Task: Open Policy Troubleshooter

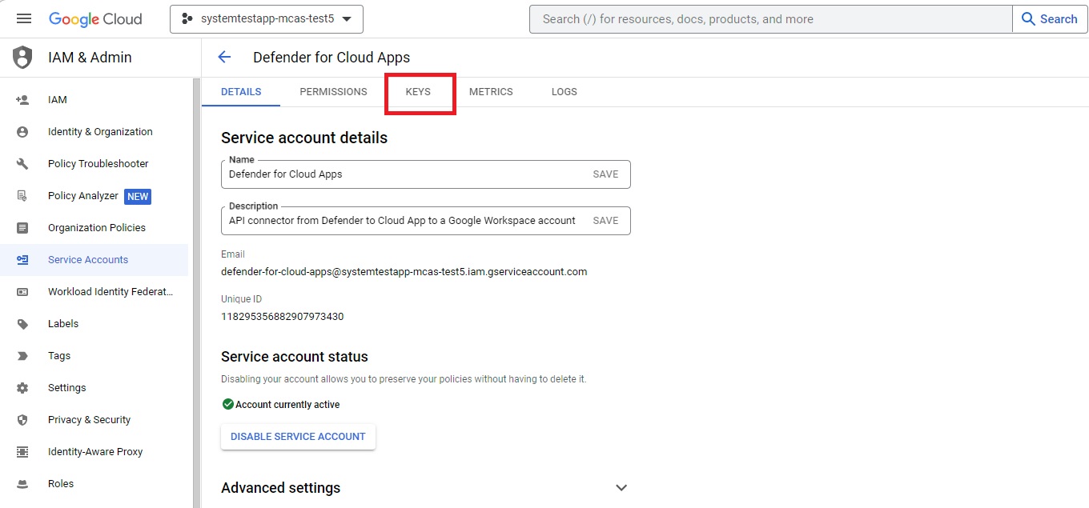Action: (x=98, y=164)
